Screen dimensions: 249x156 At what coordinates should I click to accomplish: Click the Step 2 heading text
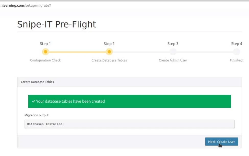pos(109,44)
